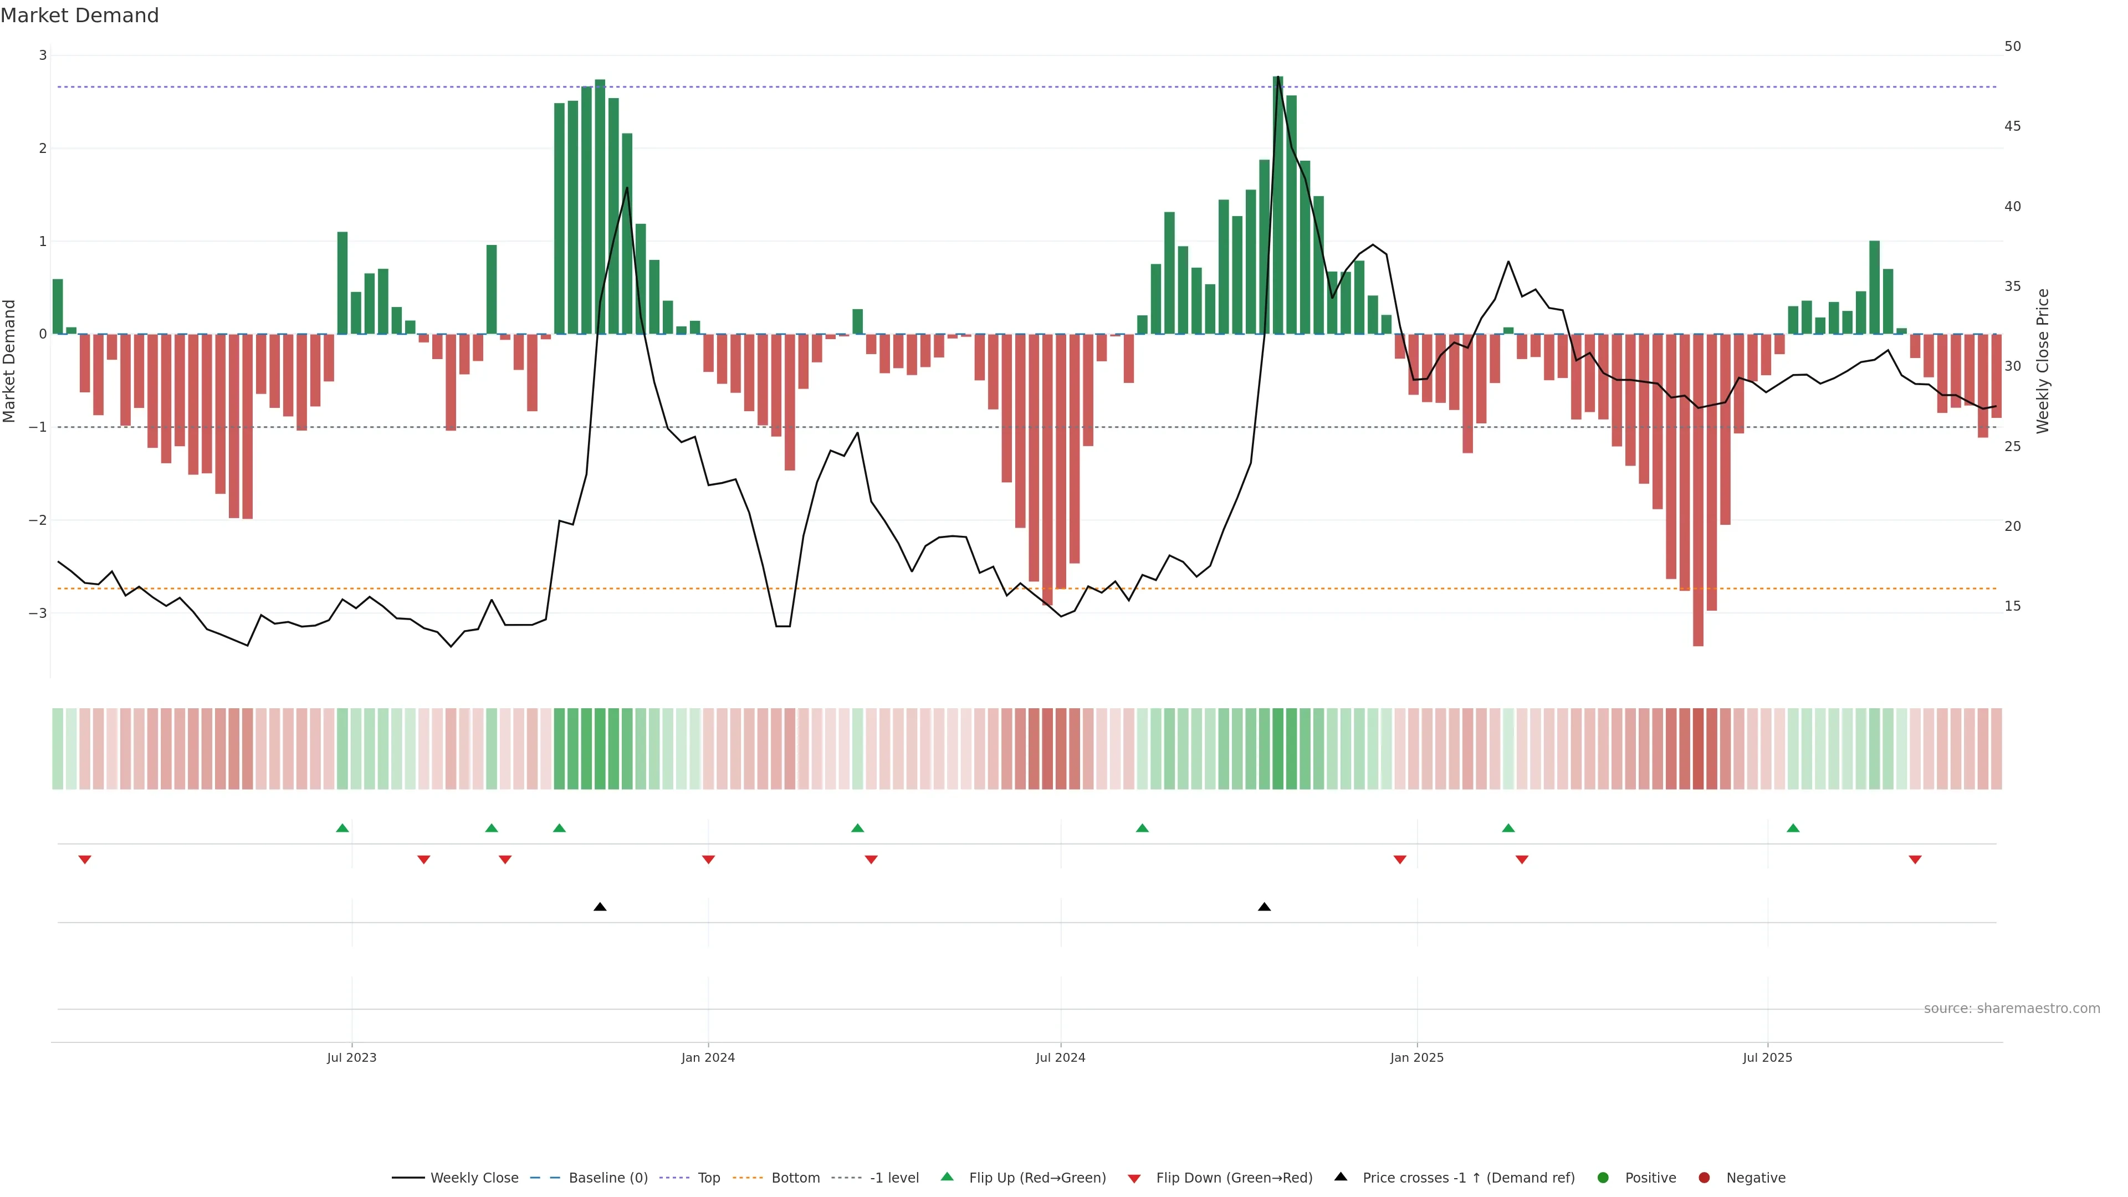Click the Market Demand chart title

tap(79, 16)
